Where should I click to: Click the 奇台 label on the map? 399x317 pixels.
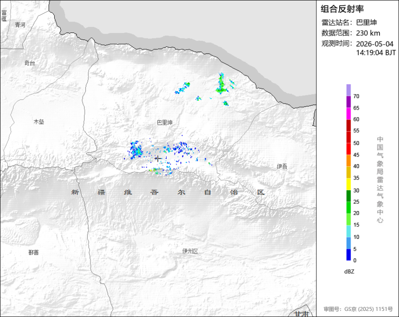click(30, 63)
